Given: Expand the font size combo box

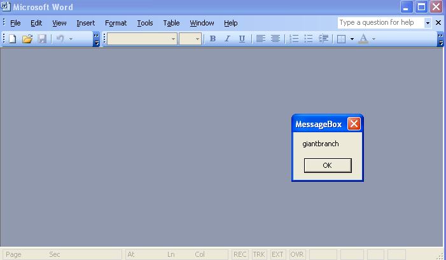Looking at the screenshot, I should point(197,39).
